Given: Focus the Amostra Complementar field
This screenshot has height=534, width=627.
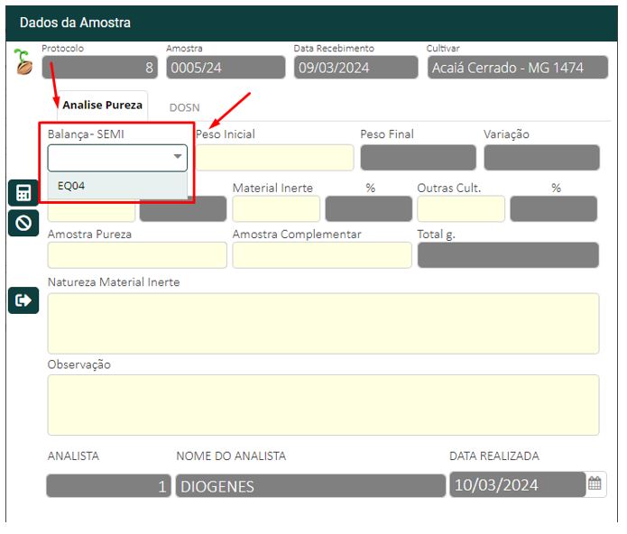Looking at the screenshot, I should click(x=321, y=255).
